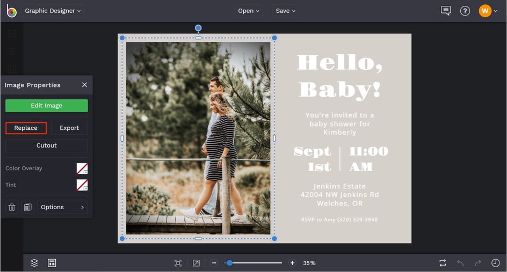Duplicate the image with the copy icon

27,207
